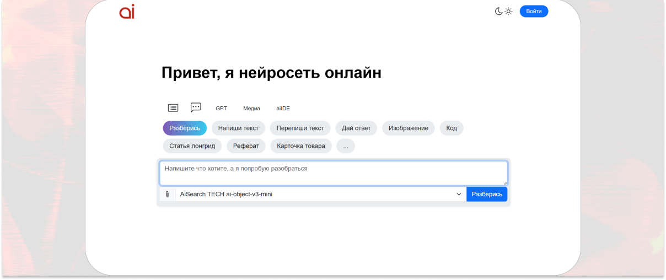Select the Реферат chip
666x280 pixels.
tap(246, 146)
